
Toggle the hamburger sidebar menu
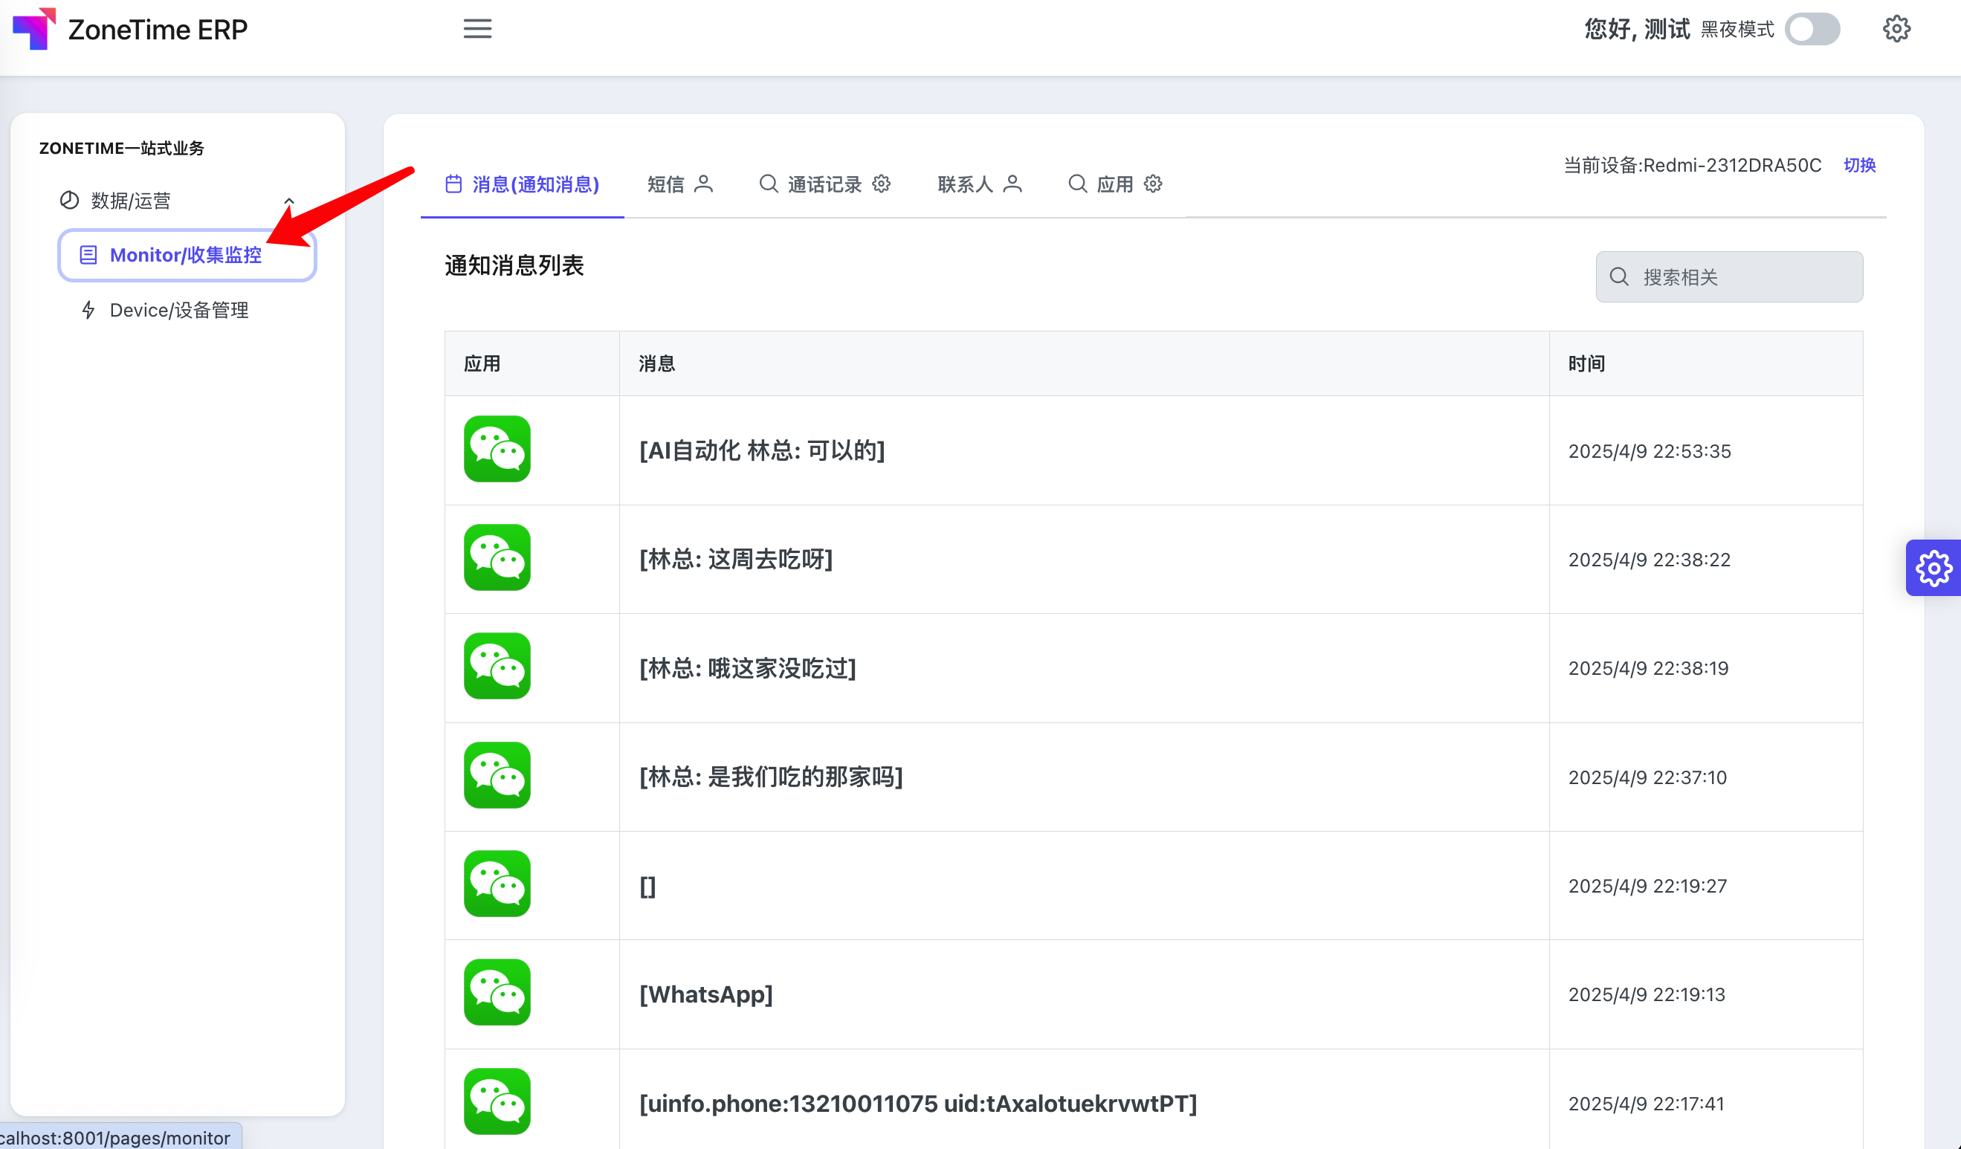[x=477, y=29]
